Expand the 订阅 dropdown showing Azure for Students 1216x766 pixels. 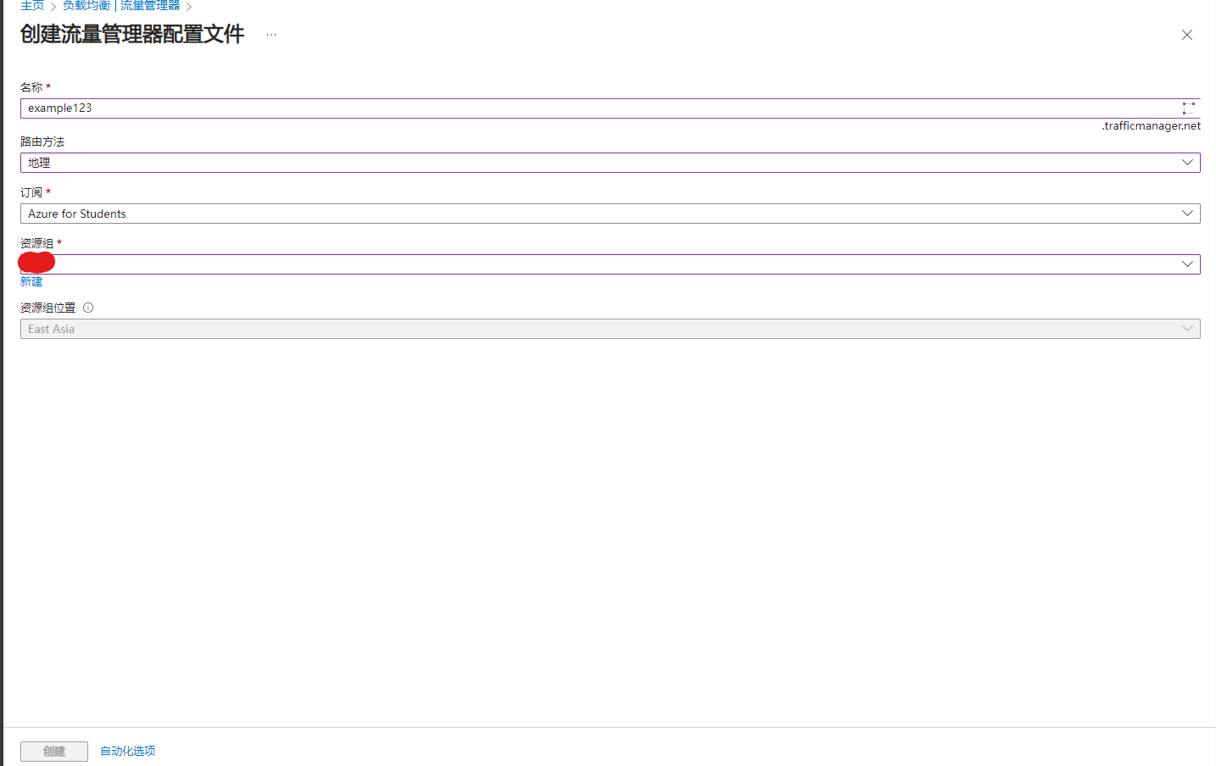click(x=610, y=214)
